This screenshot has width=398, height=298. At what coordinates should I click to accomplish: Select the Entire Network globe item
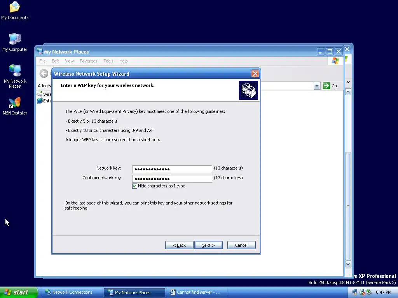[40, 100]
